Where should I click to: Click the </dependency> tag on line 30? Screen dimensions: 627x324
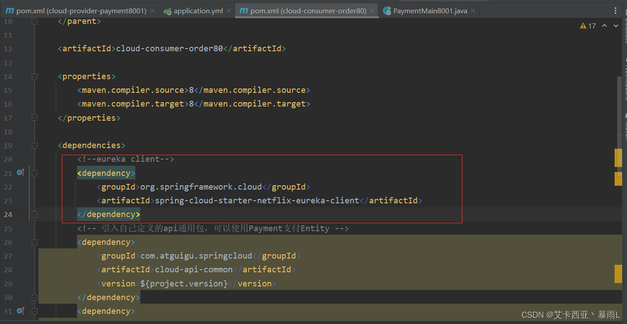coord(109,297)
